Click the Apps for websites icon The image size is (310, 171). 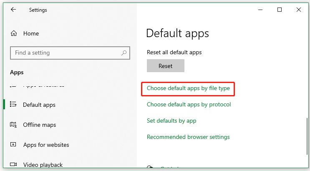point(13,145)
